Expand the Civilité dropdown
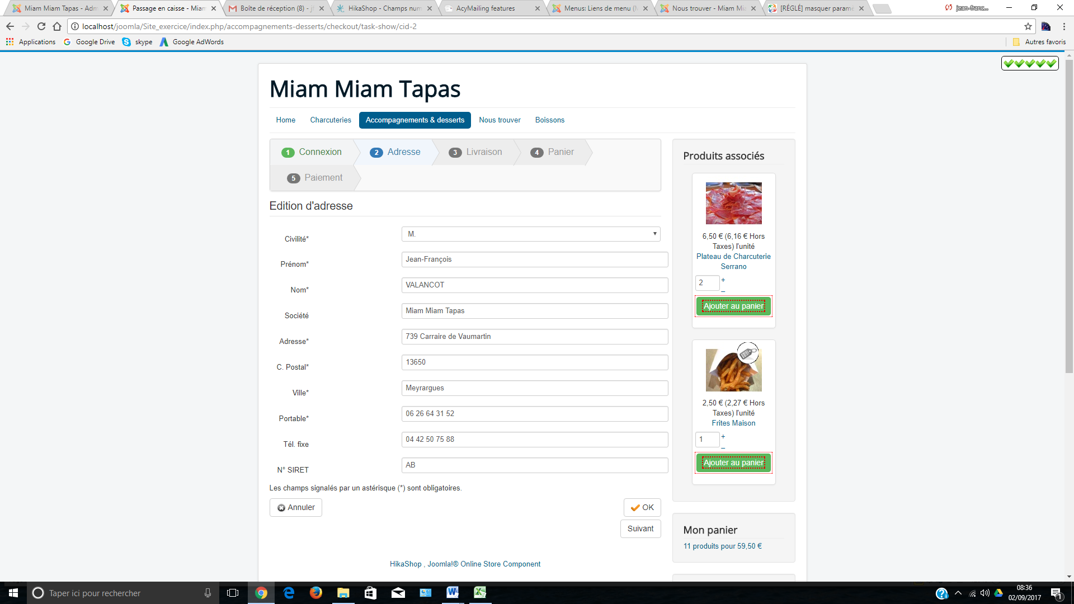Screen dimensions: 1074x604 (x=530, y=234)
